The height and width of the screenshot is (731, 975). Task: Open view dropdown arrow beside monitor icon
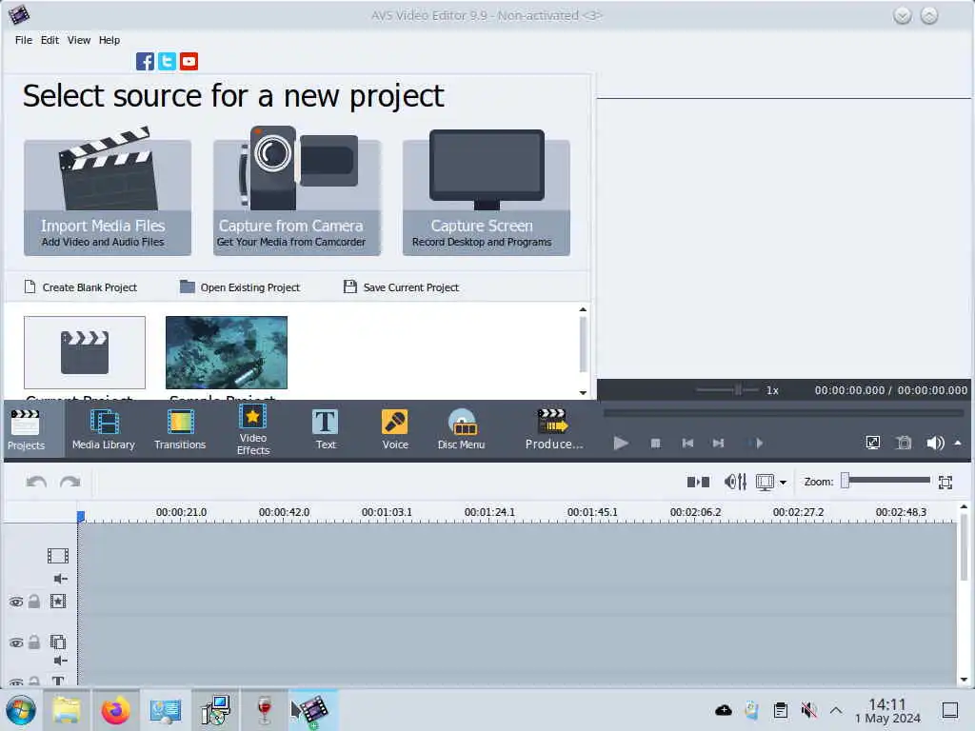(783, 483)
